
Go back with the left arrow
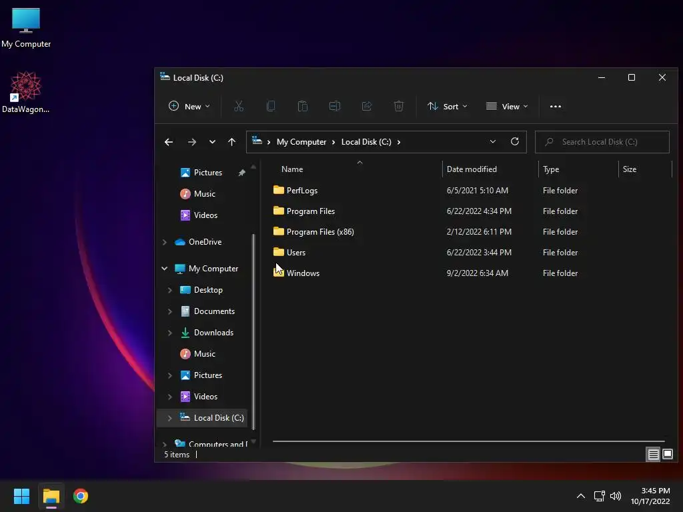click(x=169, y=142)
